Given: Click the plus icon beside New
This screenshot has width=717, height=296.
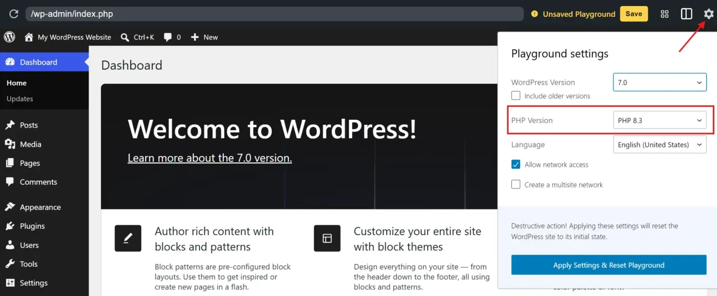Looking at the screenshot, I should coord(195,37).
